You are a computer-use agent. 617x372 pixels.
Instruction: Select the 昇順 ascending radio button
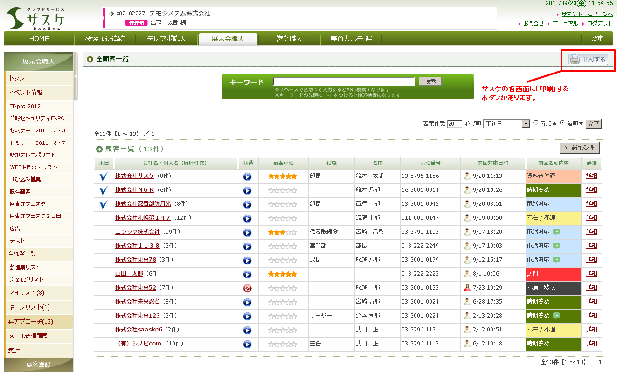click(x=535, y=123)
